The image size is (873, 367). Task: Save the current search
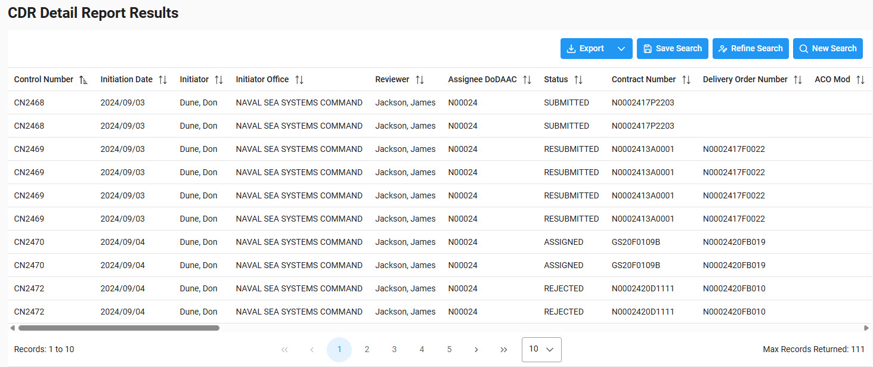click(672, 49)
